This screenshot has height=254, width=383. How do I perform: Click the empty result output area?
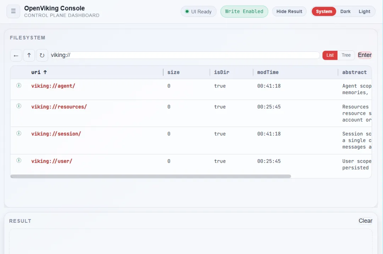[191, 241]
